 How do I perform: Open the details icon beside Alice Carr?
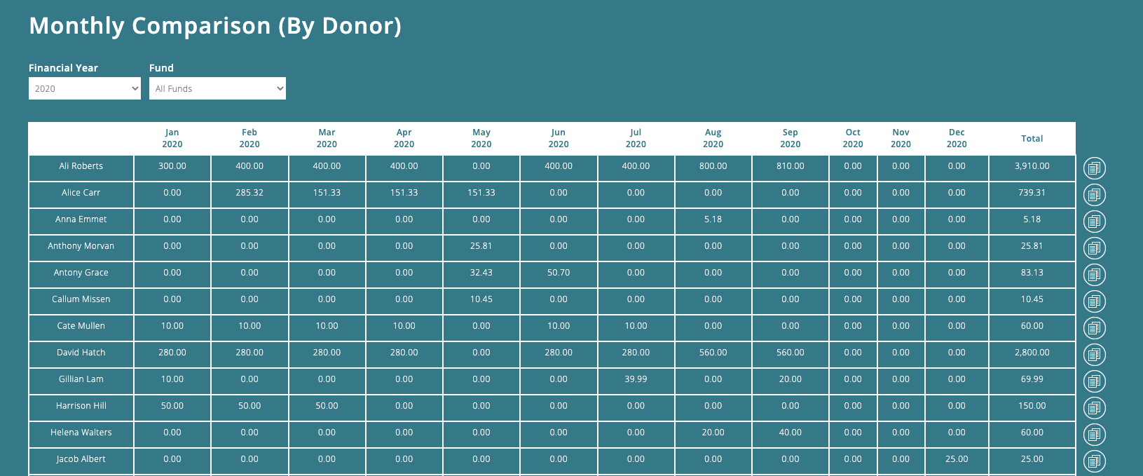click(x=1094, y=194)
